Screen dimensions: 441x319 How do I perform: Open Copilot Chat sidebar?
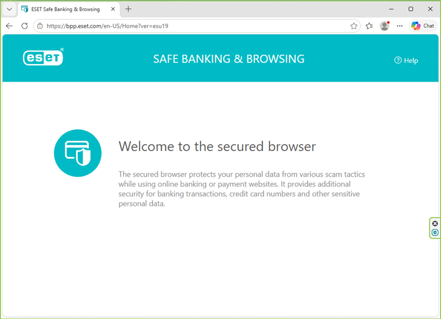coord(422,26)
